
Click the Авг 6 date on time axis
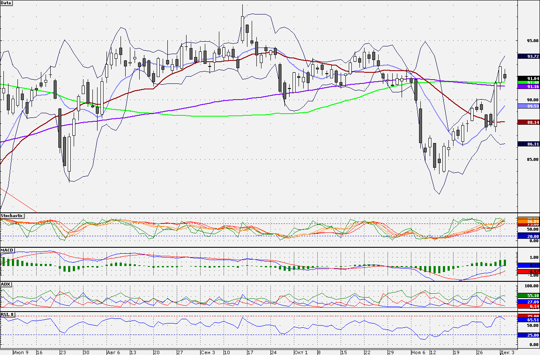(x=113, y=352)
